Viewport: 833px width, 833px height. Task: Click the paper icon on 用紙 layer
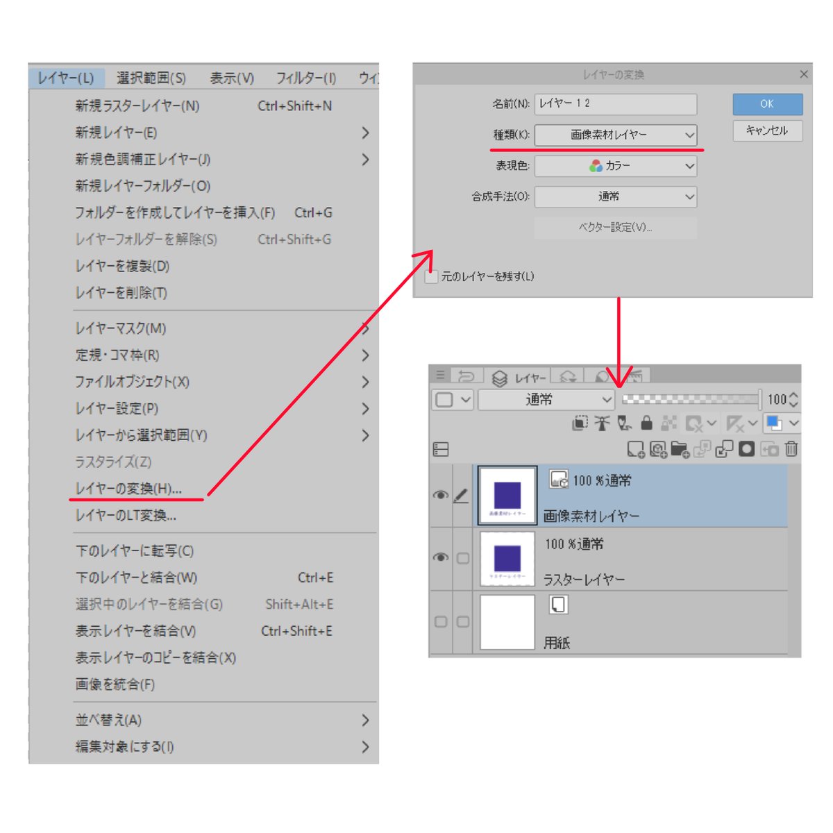558,605
